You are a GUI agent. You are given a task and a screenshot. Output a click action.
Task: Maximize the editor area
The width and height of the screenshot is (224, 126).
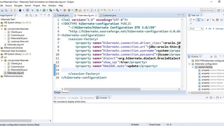183,15
